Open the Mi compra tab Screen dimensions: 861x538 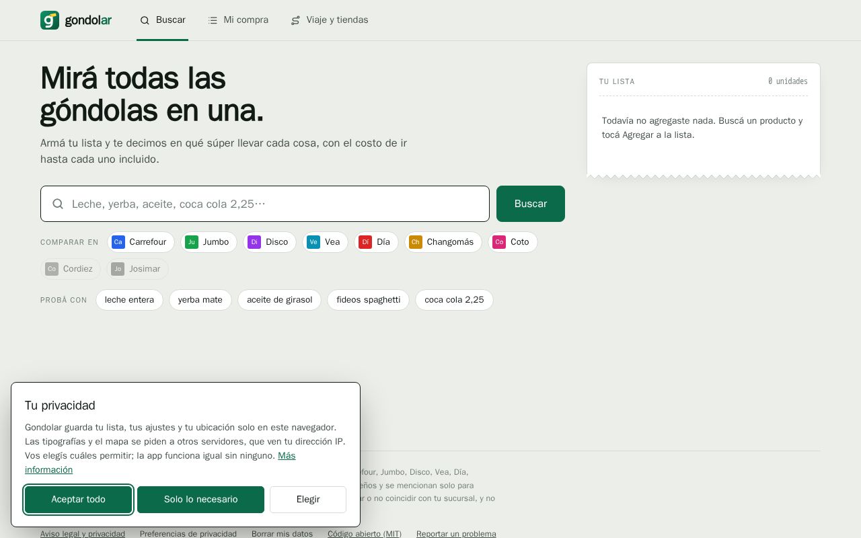point(238,20)
